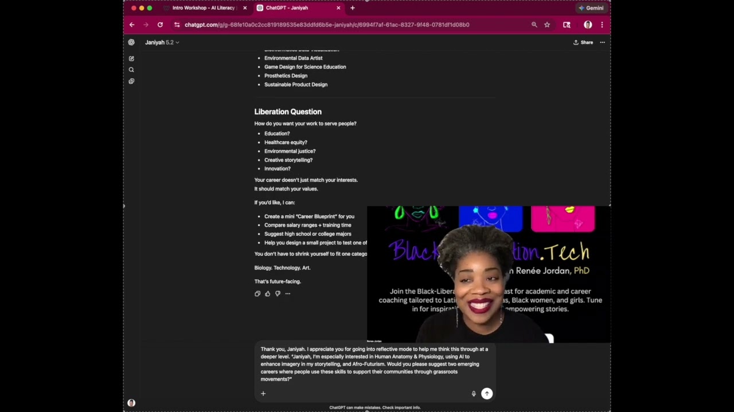Click 'Suggest high school or college majors'
The height and width of the screenshot is (412, 734).
pyautogui.click(x=307, y=234)
